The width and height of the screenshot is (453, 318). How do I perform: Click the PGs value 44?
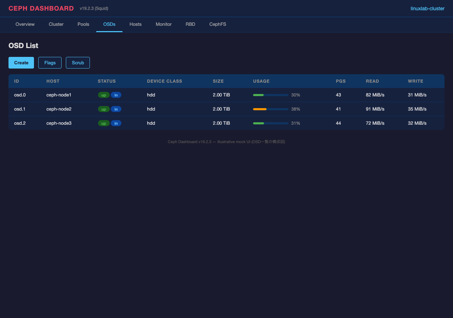[x=338, y=123]
